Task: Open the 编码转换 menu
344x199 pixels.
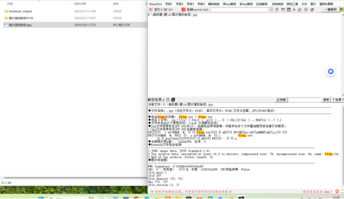Action: [214, 4]
